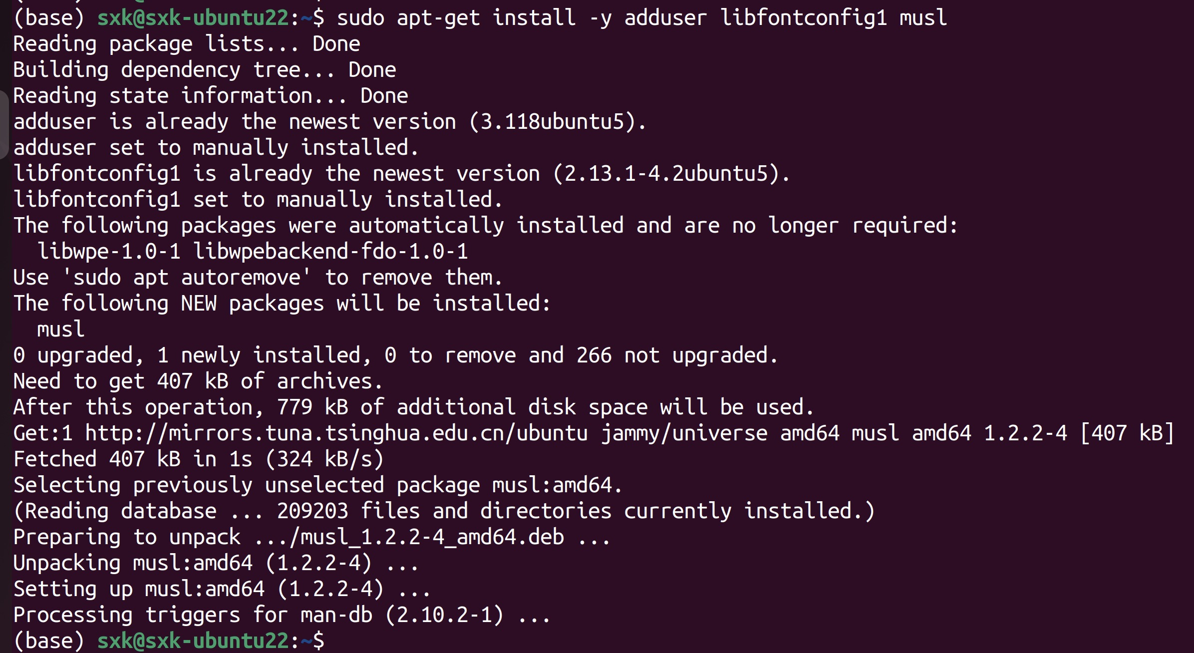This screenshot has height=653, width=1194.
Task: Click the 'Processing triggers for man-db' line
Action: (282, 615)
